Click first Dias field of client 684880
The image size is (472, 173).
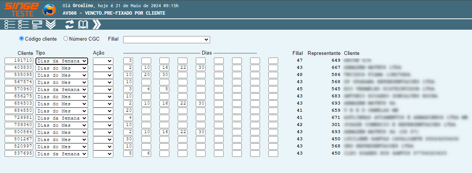128,111
